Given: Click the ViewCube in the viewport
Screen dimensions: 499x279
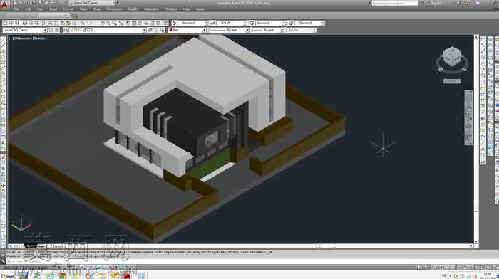Looking at the screenshot, I should pyautogui.click(x=452, y=57).
